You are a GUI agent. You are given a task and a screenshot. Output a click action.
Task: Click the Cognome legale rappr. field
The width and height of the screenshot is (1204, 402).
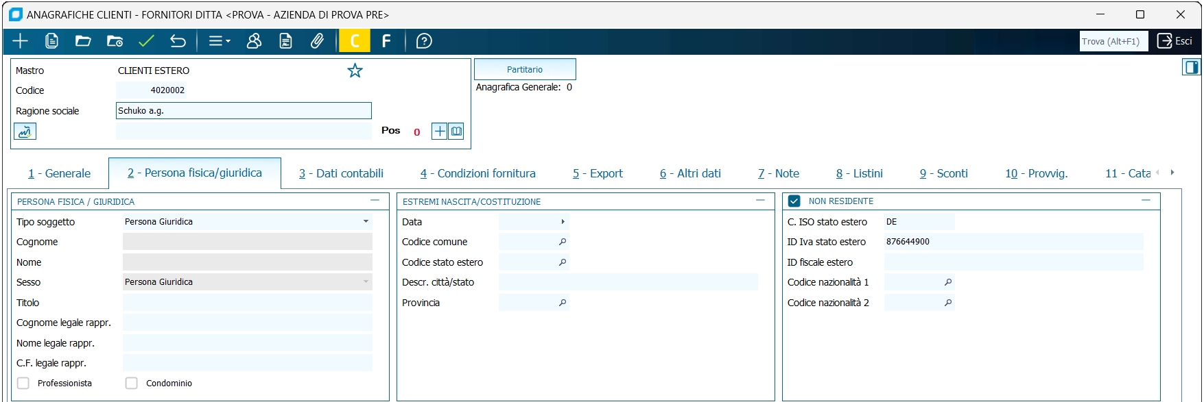pos(248,323)
